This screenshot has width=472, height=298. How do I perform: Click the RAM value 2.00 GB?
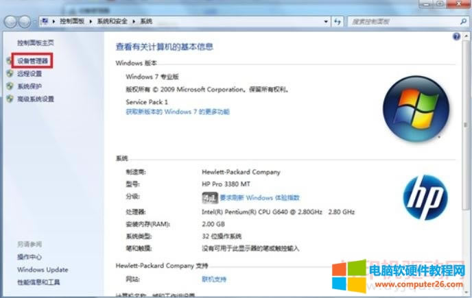point(213,224)
